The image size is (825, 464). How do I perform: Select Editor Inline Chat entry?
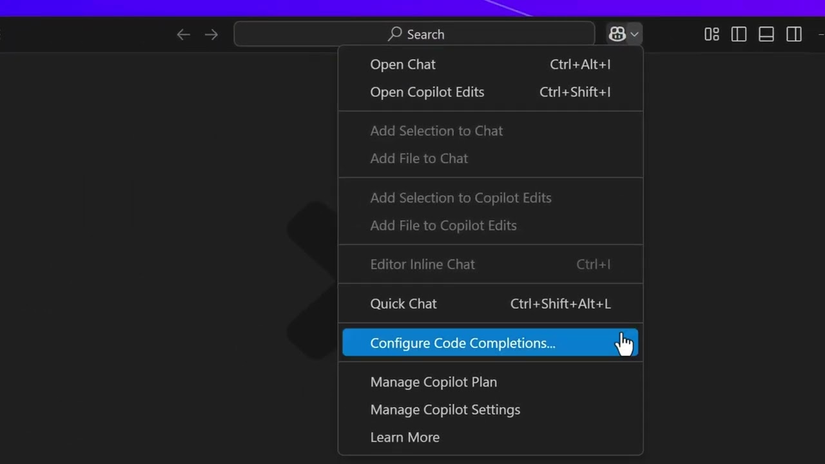point(422,264)
